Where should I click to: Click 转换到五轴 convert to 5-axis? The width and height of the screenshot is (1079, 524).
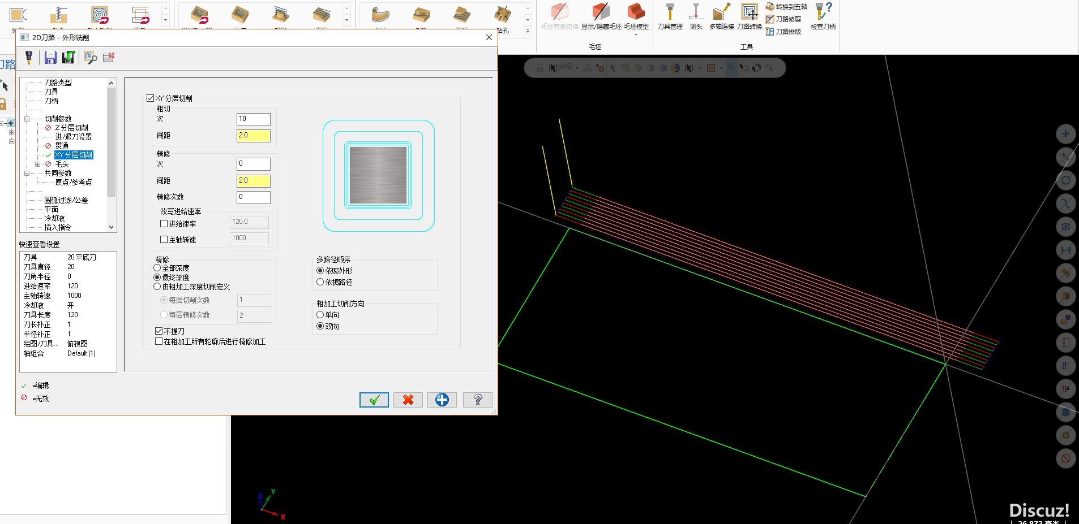(x=786, y=7)
